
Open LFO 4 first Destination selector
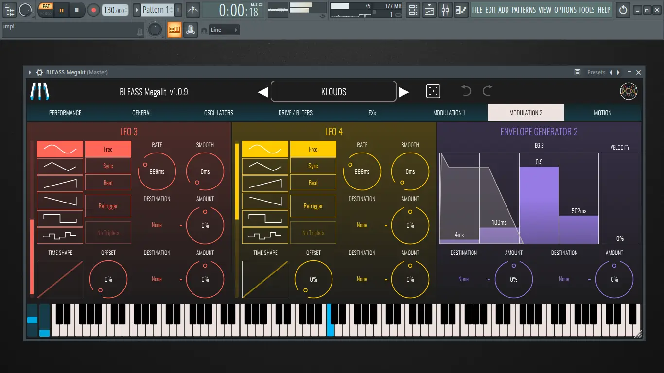pyautogui.click(x=362, y=225)
